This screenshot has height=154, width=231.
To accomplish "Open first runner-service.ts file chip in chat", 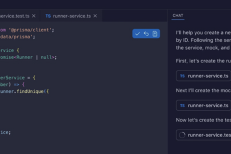I will coord(203,76).
